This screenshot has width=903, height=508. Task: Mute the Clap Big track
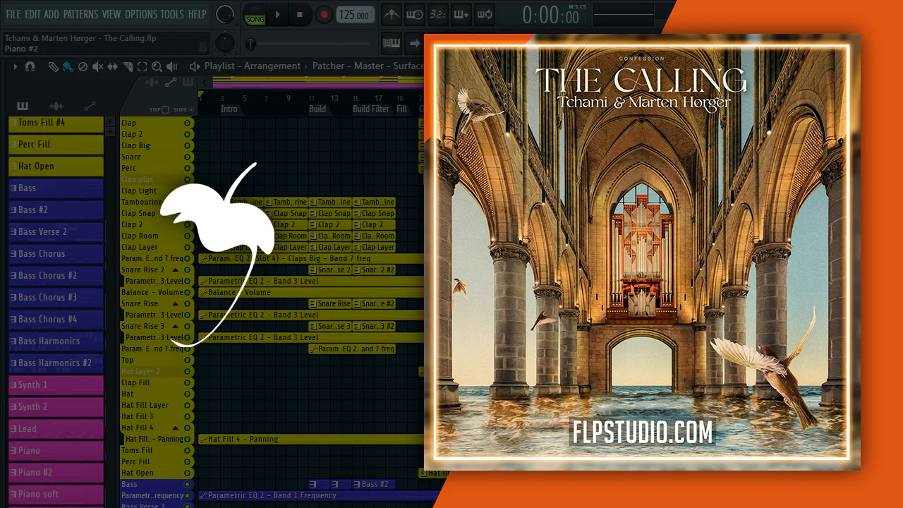click(x=188, y=145)
